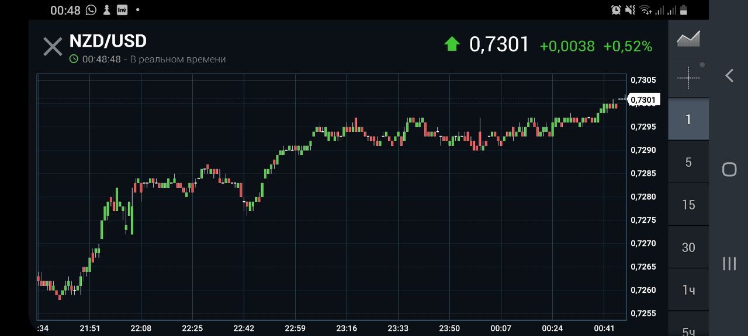The image size is (748, 336).
Task: Open the Android recent apps button
Action: 729,264
